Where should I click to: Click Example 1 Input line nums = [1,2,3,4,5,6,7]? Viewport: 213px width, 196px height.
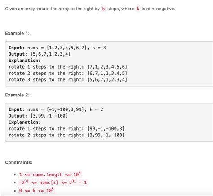(57, 48)
